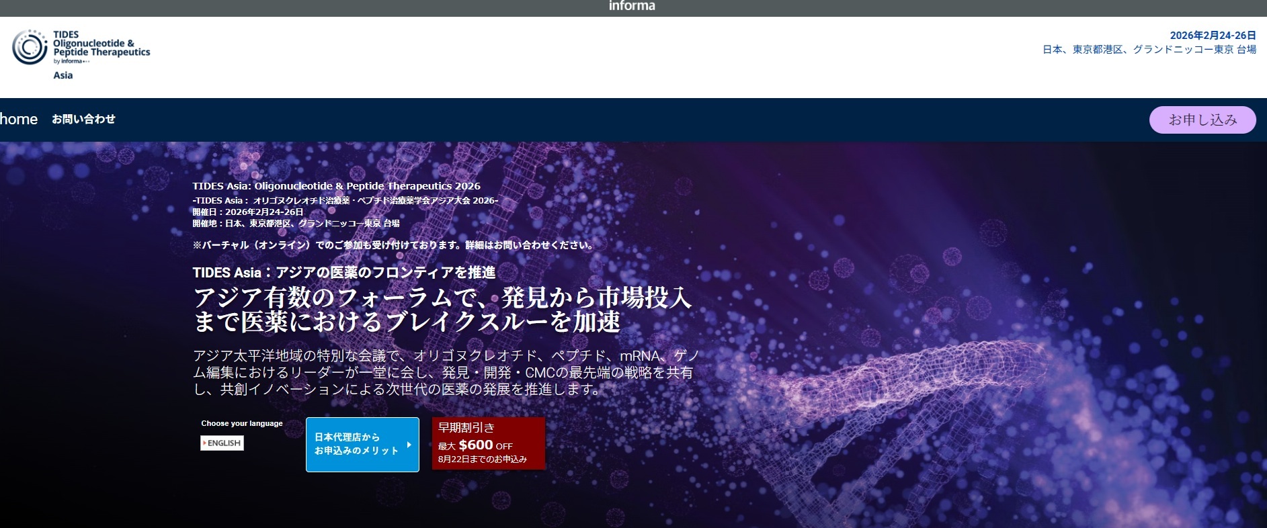Screen dimensions: 1267x528
Task: Click the subheading TIDES Asia：アジアの医薬のフロンティアを推進
Action: (344, 273)
